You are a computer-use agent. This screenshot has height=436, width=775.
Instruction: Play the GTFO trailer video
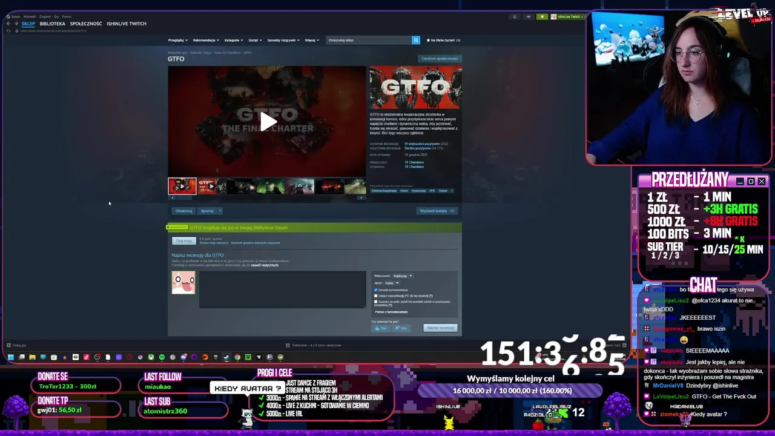point(267,121)
